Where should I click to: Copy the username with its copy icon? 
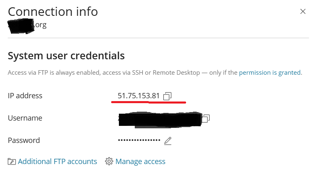206,118
